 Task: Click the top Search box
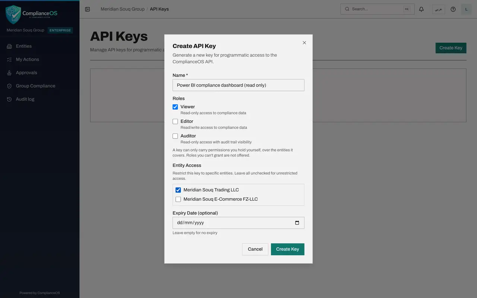coord(378,9)
